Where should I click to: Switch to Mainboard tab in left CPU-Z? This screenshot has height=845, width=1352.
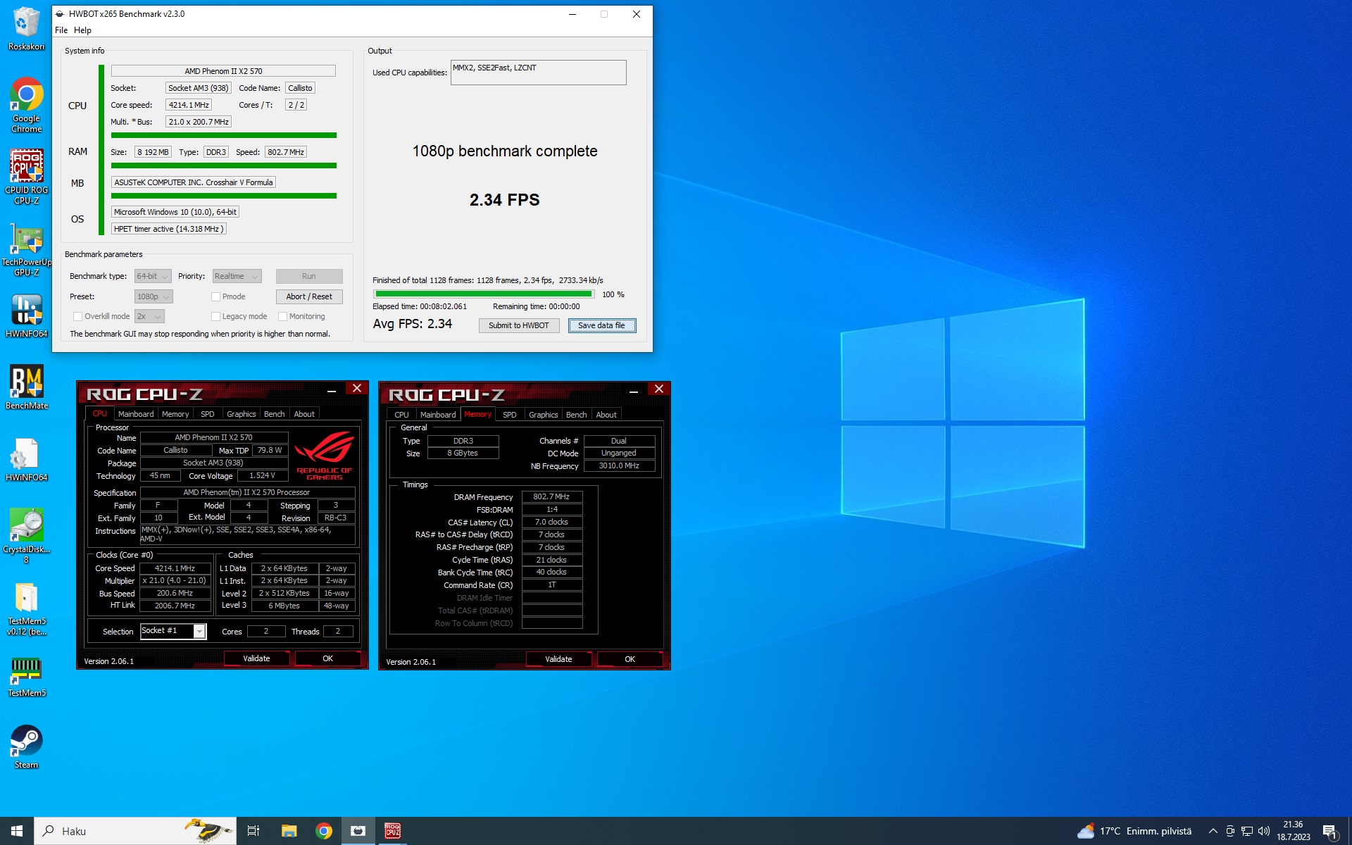136,414
